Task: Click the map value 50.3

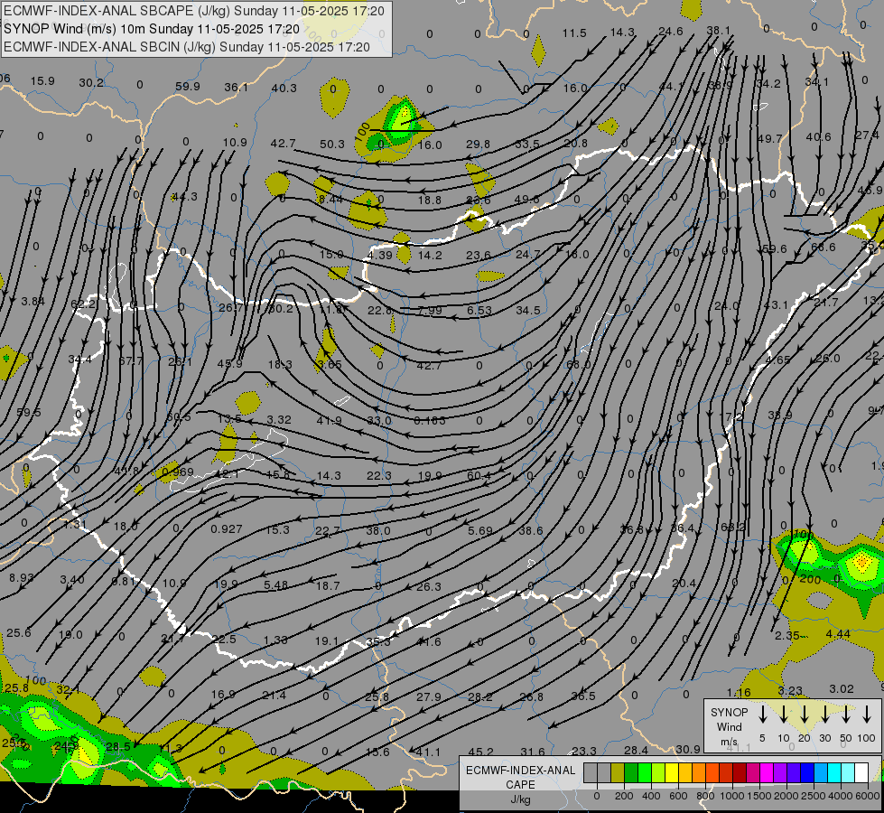Action: (332, 145)
